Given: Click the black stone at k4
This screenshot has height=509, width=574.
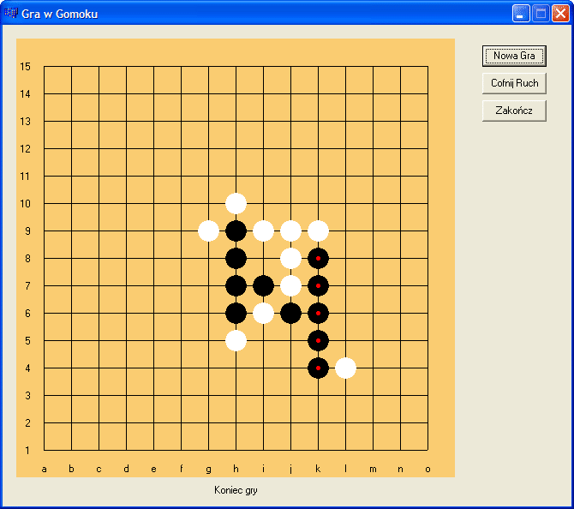Looking at the screenshot, I should (x=318, y=368).
